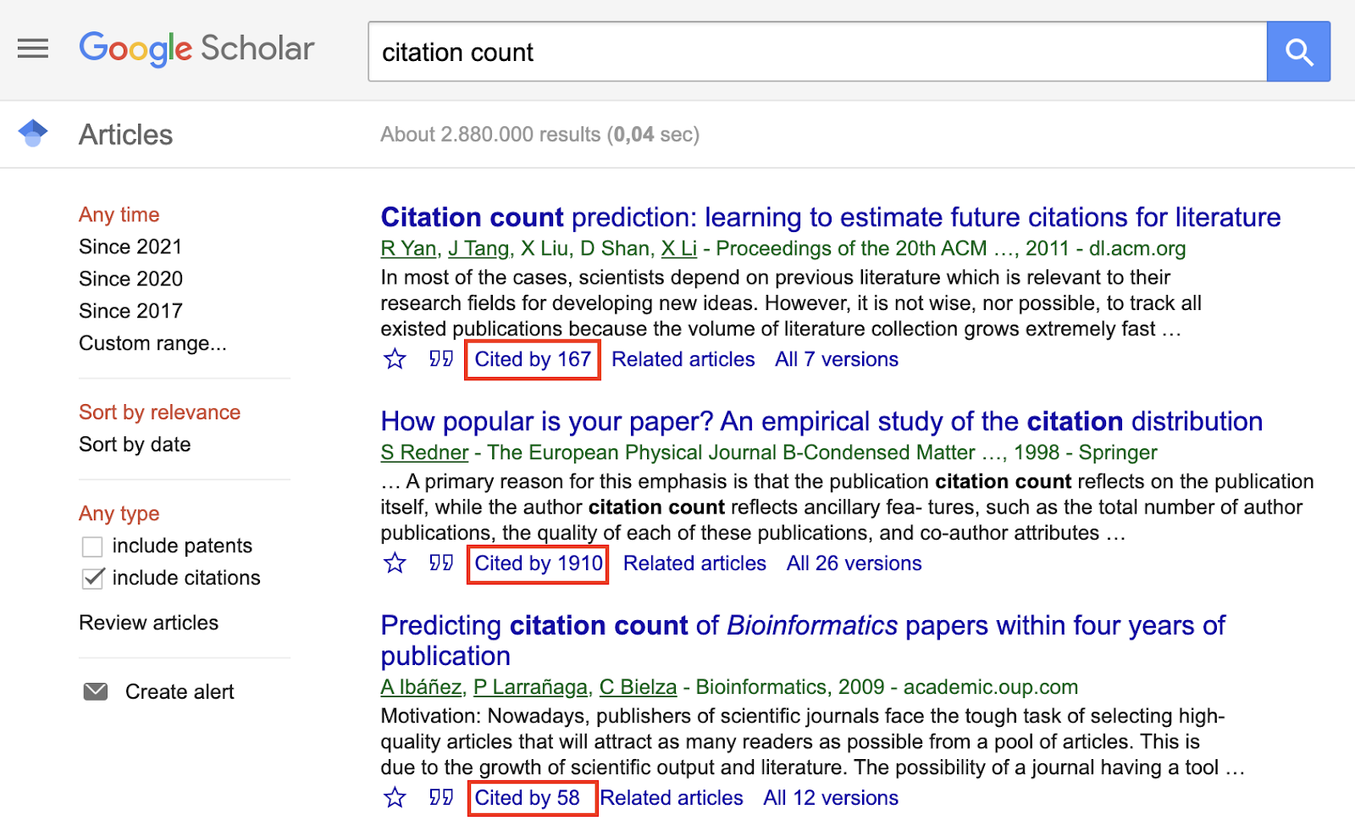Star the Bioinformatics papers result
This screenshot has width=1355, height=837.
(395, 798)
